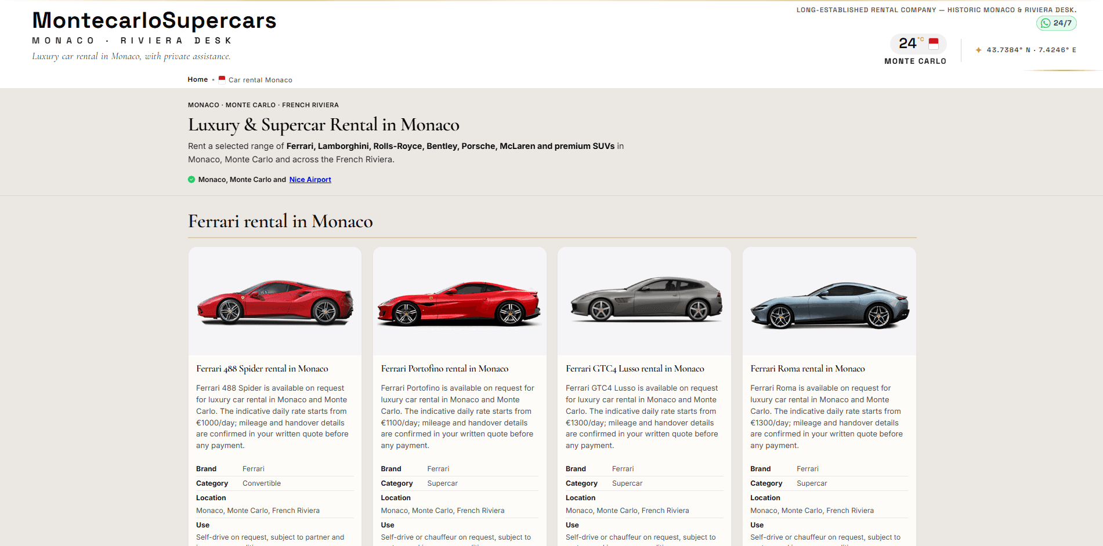Click the green check icon before Monaco, Monte Carlo

191,180
